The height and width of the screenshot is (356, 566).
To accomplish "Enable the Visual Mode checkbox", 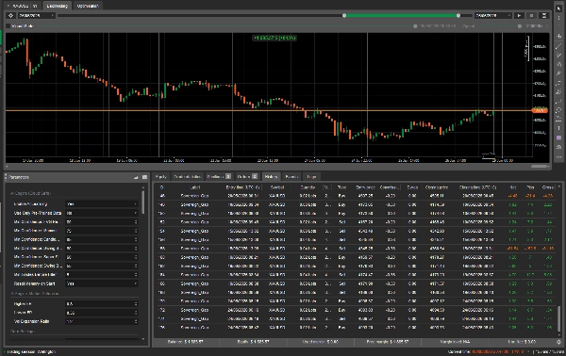I will coord(8,26).
